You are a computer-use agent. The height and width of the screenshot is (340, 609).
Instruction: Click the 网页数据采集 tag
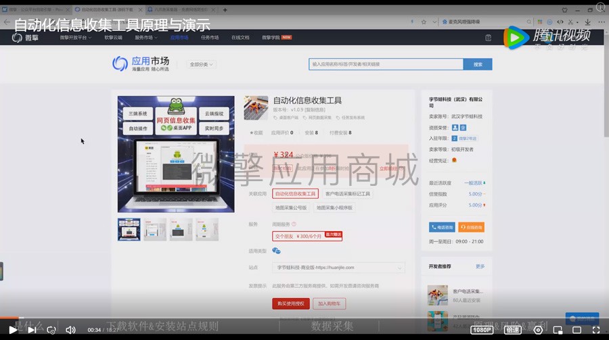(317, 118)
